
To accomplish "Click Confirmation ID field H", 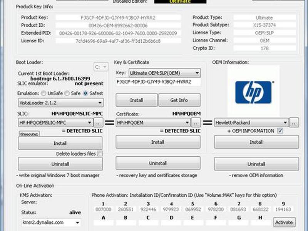I will click(261, 223).
